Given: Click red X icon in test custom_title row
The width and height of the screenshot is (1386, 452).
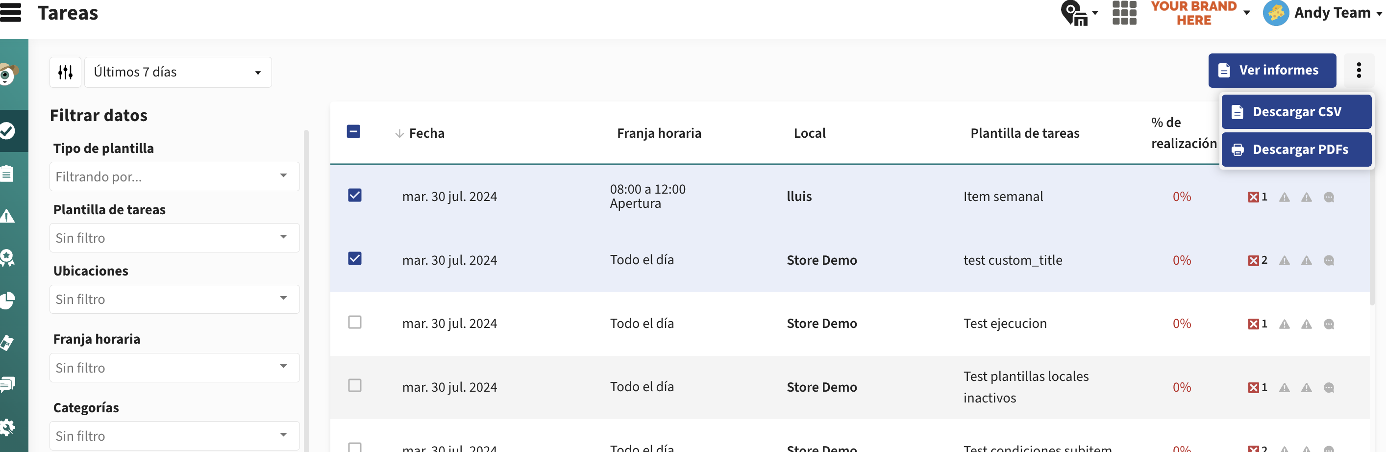Looking at the screenshot, I should coord(1253,260).
